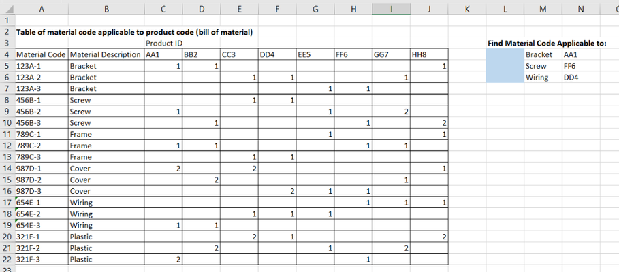This screenshot has height=272, width=619.
Task: Click material code 123A-3
Action: point(42,89)
